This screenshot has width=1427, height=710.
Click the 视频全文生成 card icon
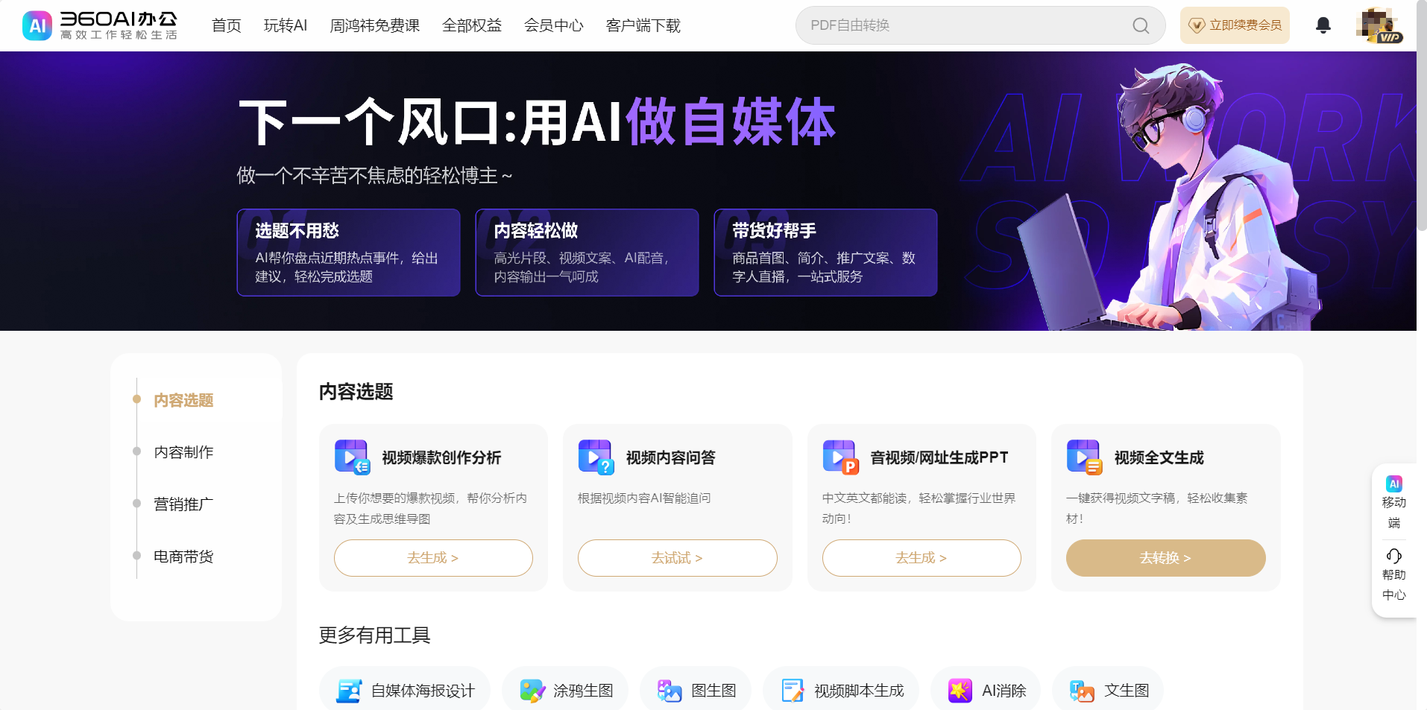[1084, 457]
